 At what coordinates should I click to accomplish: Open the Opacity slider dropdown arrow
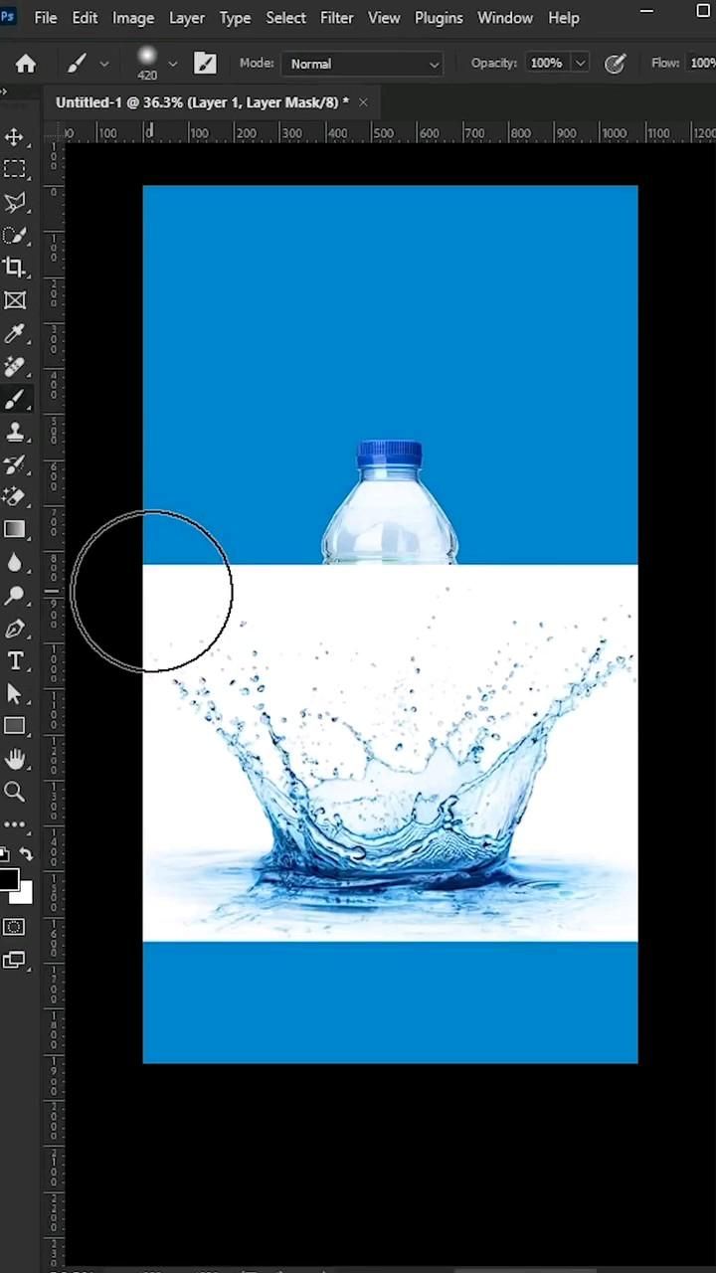coord(580,64)
